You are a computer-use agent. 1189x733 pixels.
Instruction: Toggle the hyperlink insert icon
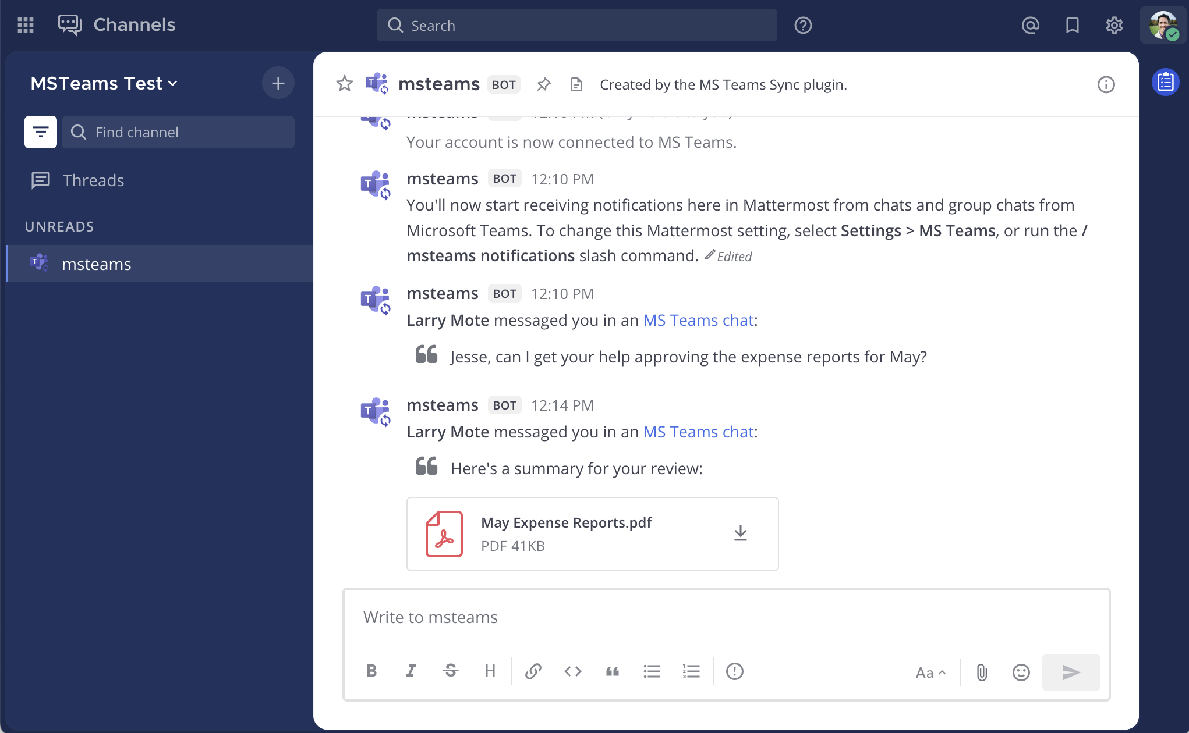click(533, 671)
